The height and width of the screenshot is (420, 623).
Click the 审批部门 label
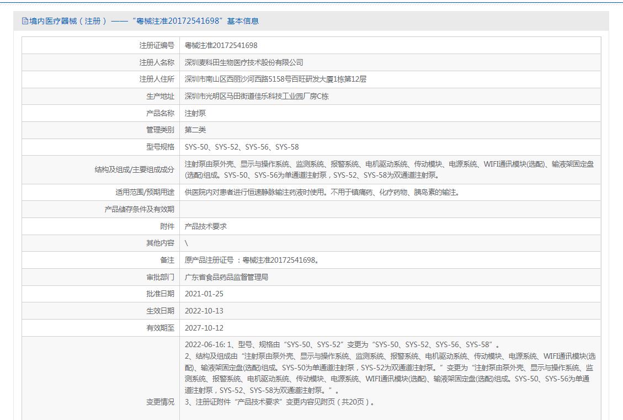(x=160, y=278)
